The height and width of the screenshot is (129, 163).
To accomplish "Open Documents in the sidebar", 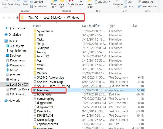I will 15,60.
